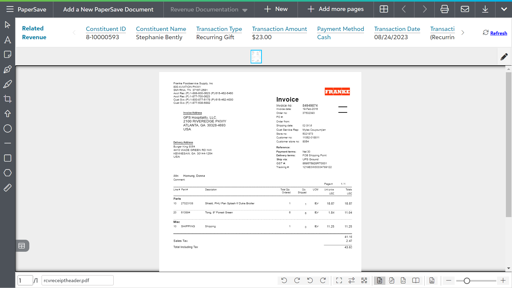Email the document via envelope icon
The width and height of the screenshot is (512, 288).
(x=465, y=9)
